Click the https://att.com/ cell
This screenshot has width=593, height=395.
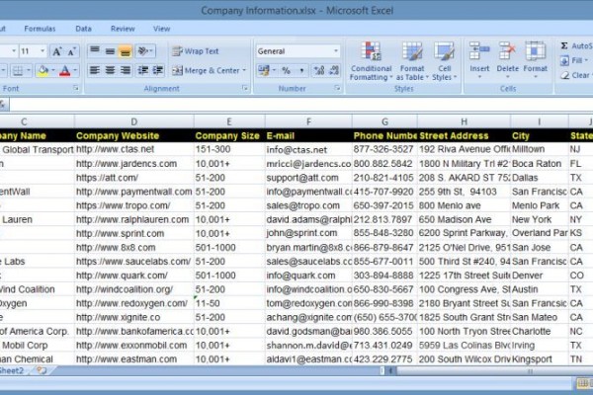click(x=134, y=178)
